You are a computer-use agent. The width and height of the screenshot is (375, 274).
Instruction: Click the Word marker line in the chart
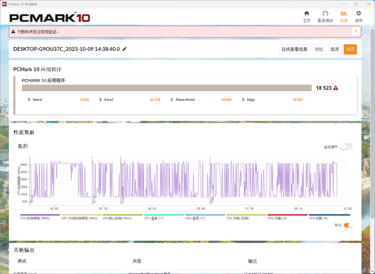click(x=30, y=181)
